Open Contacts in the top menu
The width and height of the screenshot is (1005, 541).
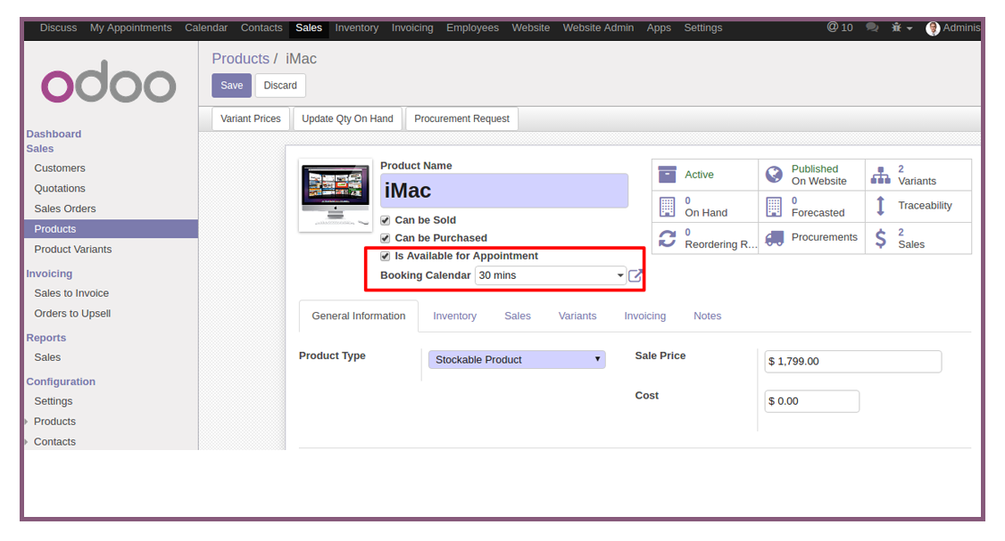coord(262,28)
